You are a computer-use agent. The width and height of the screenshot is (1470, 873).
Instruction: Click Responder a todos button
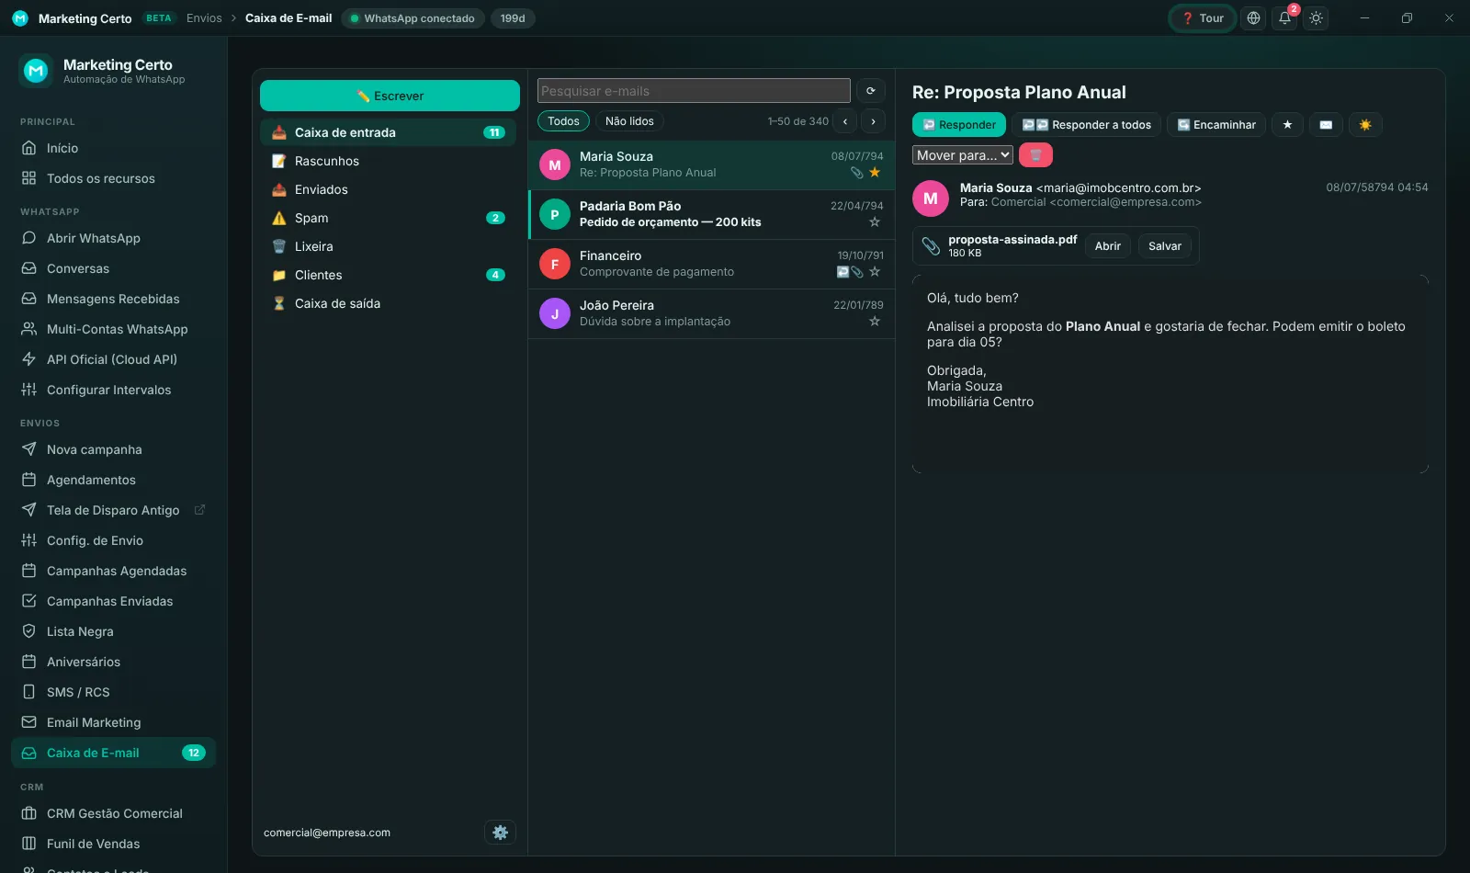pyautogui.click(x=1087, y=125)
